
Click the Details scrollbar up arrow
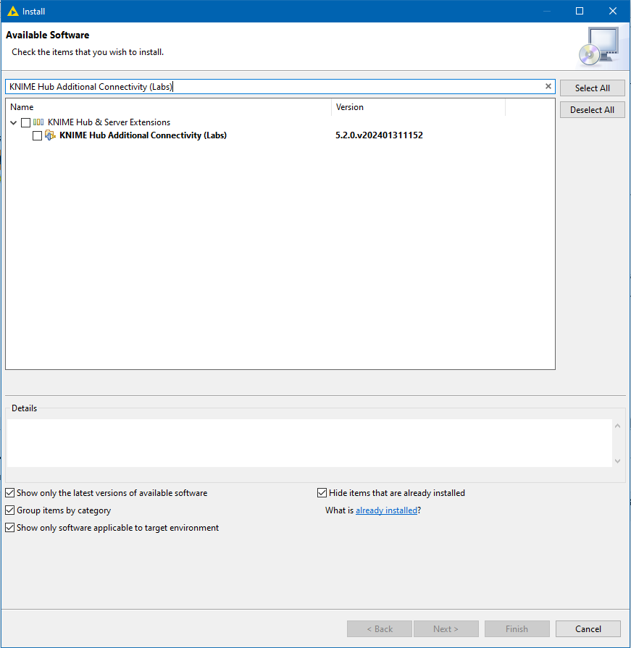[617, 426]
